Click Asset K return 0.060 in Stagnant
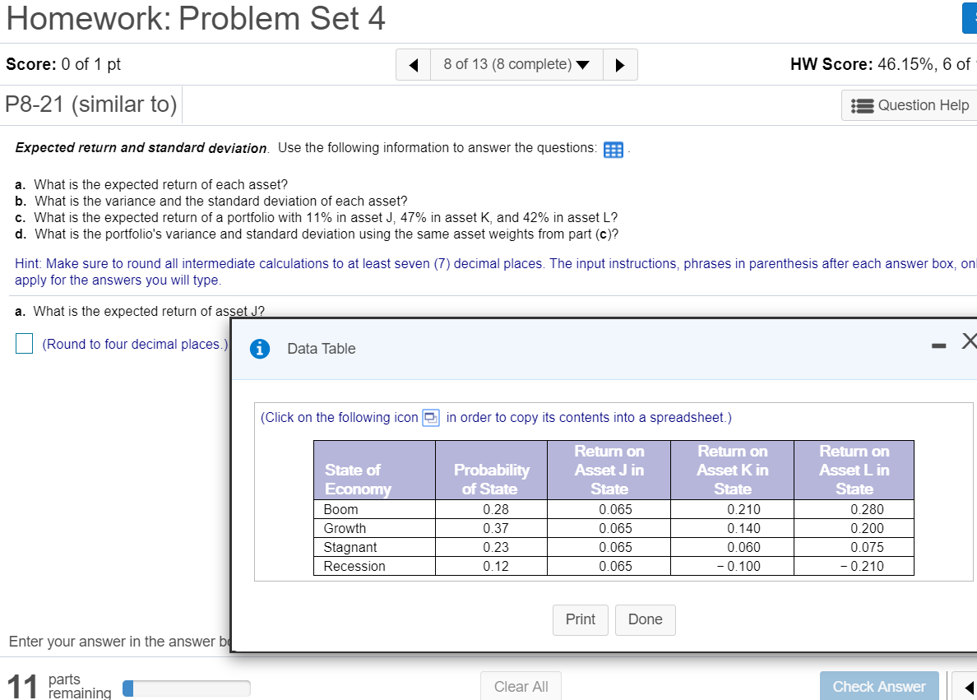Viewport: 977px width, 700px height. click(743, 547)
